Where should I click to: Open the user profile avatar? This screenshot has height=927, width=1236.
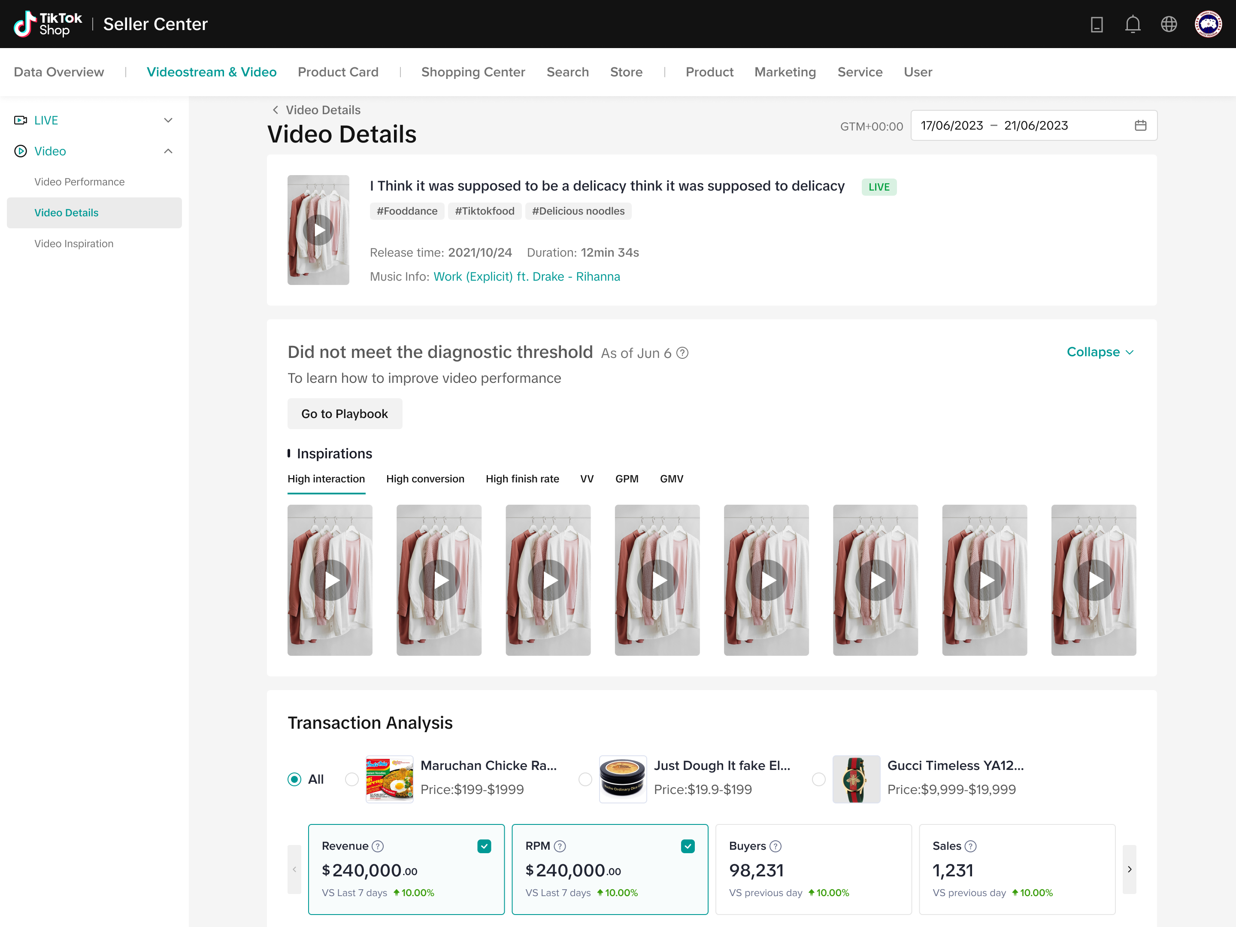pyautogui.click(x=1208, y=24)
